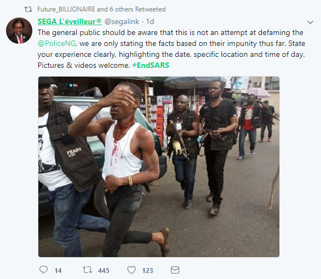
Task: Open the #EndSARS hashtag
Action: point(151,65)
